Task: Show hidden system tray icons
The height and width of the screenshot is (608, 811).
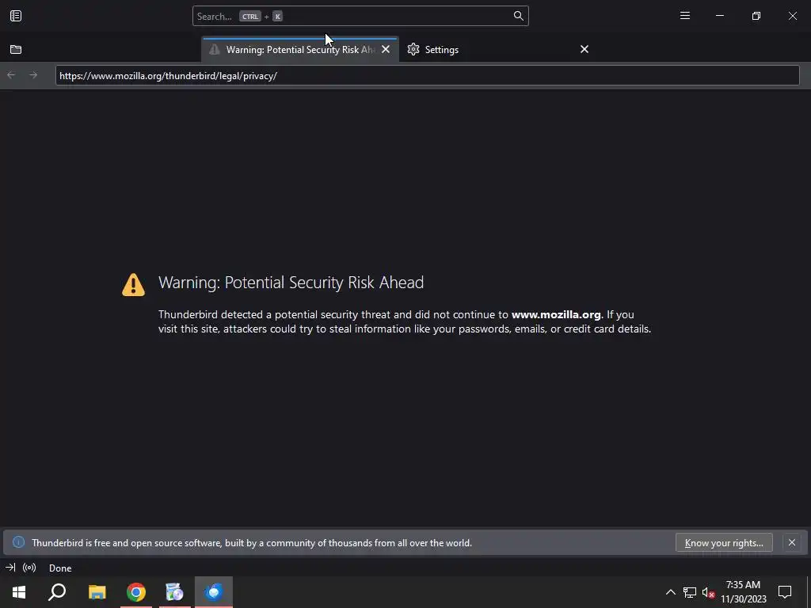Action: [x=670, y=592]
